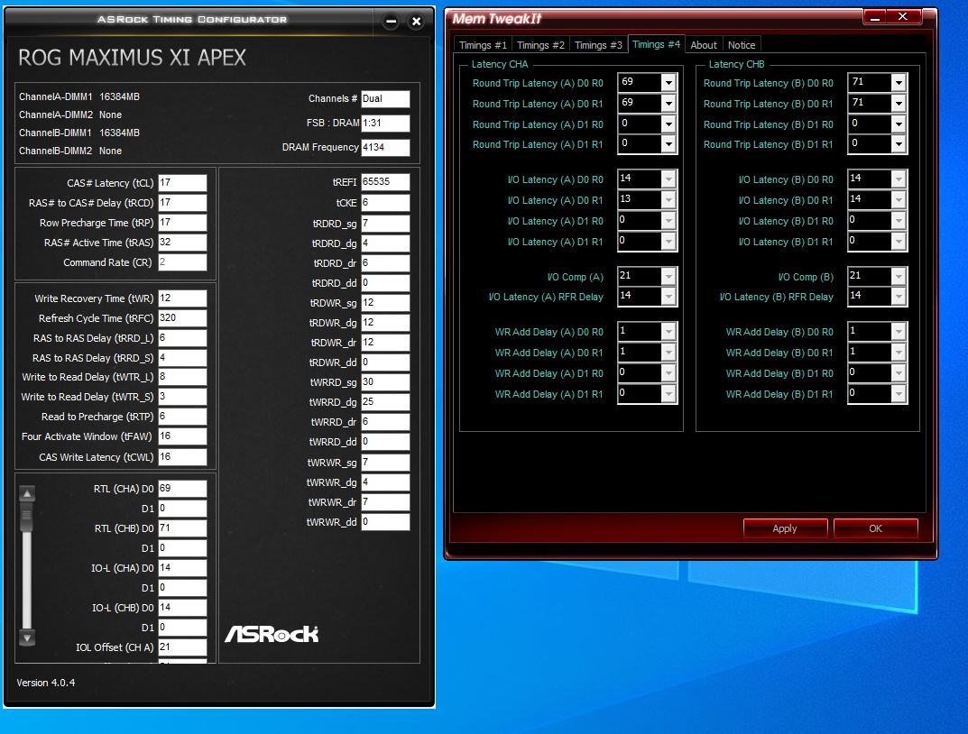Open IO Latency (B) RFR Delay dropdown
Image resolution: width=968 pixels, height=734 pixels.
899,297
